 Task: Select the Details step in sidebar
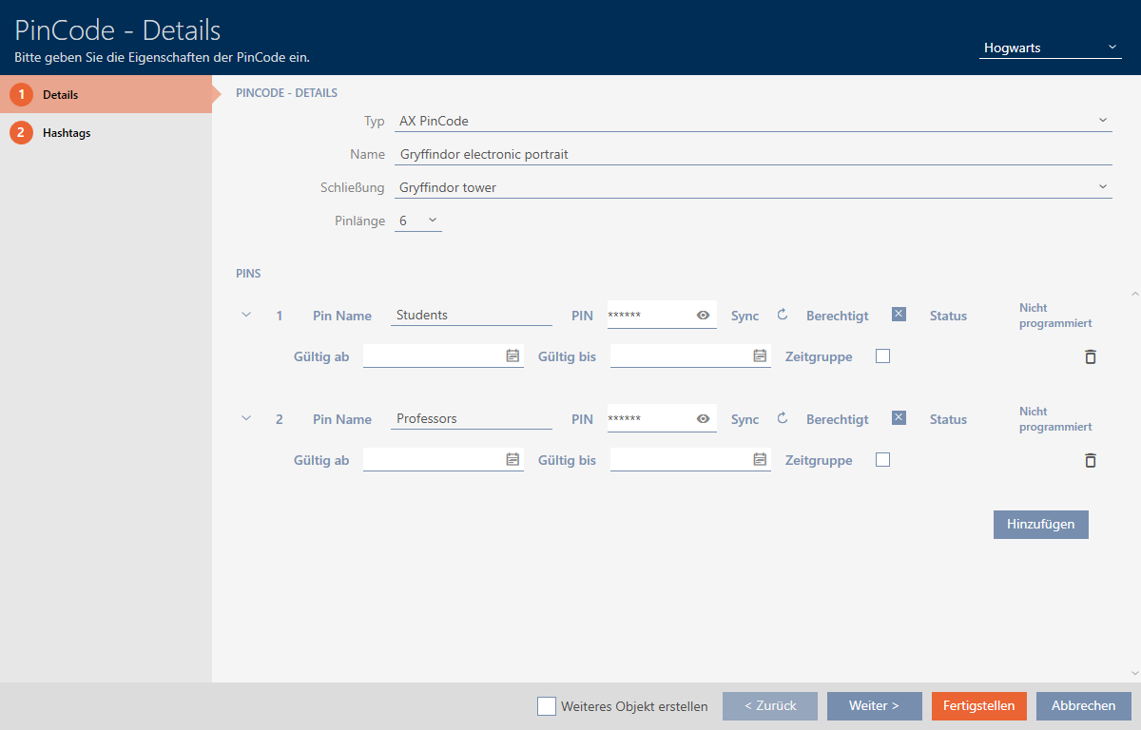click(61, 95)
